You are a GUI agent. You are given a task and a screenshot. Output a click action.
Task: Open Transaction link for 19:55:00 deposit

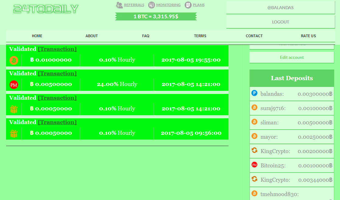[57, 49]
